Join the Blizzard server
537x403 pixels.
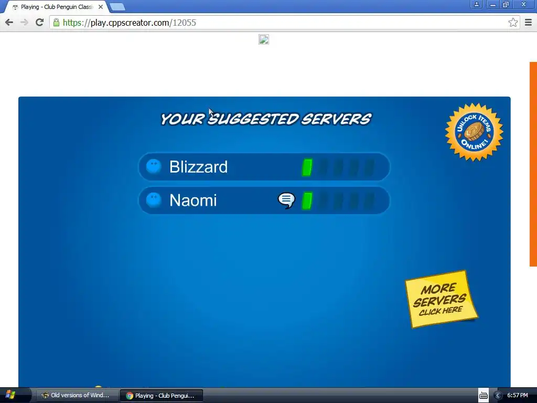click(x=264, y=167)
